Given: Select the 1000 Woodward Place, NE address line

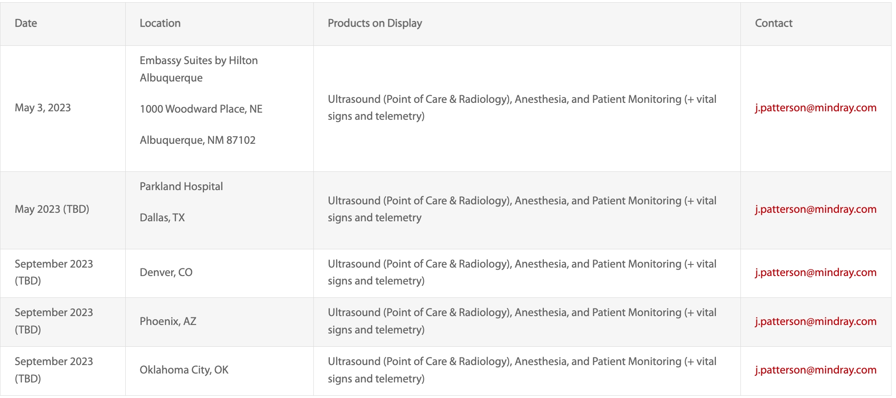Looking at the screenshot, I should click(201, 109).
